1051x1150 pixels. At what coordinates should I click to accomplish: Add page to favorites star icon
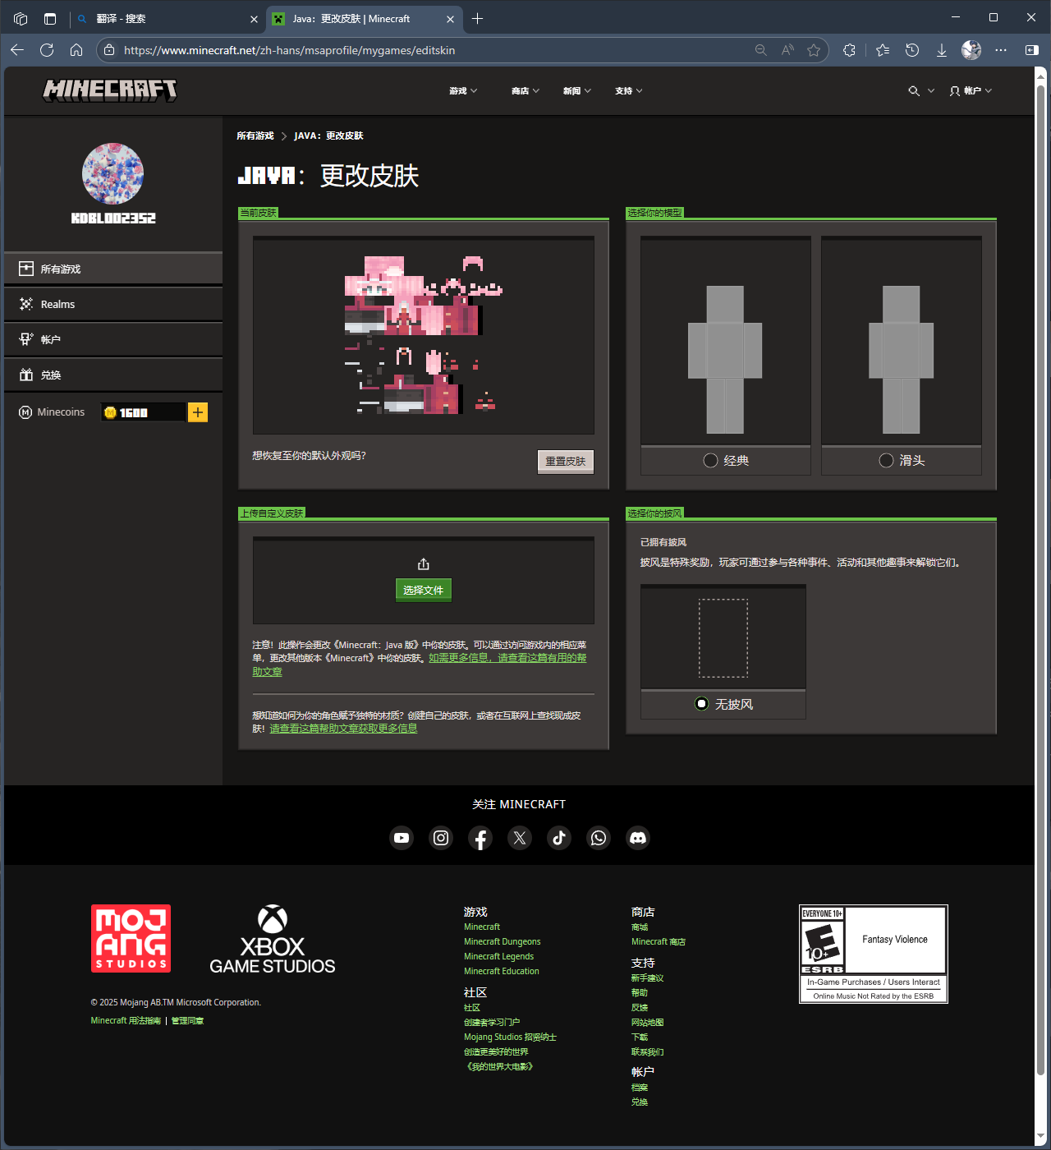[x=814, y=50]
